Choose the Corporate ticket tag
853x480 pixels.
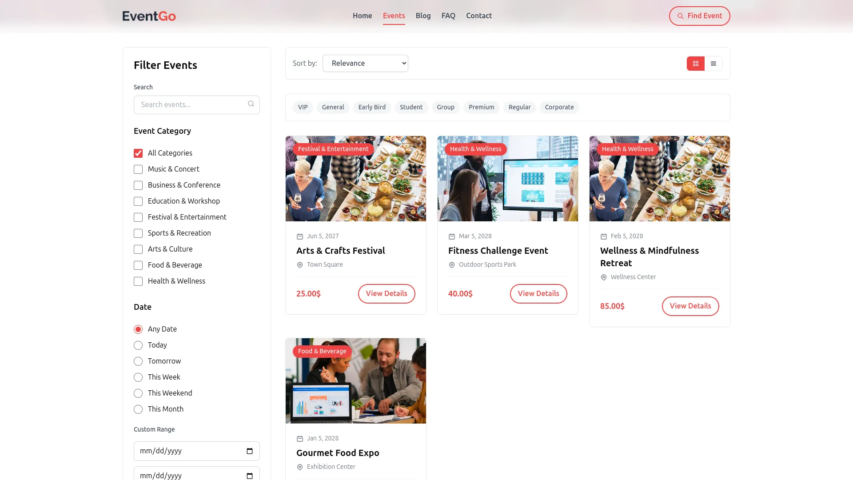click(559, 108)
